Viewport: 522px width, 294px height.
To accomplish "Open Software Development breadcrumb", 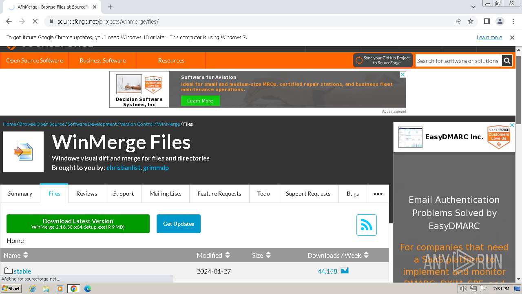I will coord(92,124).
